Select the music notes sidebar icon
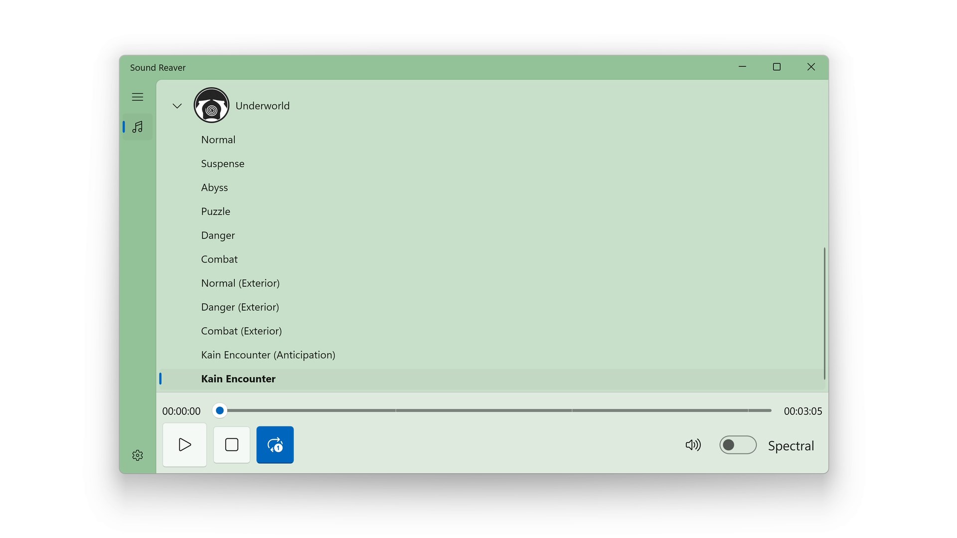Viewport: 957px width, 538px height. click(x=138, y=127)
